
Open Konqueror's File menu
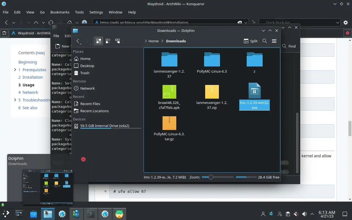coord(5,12)
